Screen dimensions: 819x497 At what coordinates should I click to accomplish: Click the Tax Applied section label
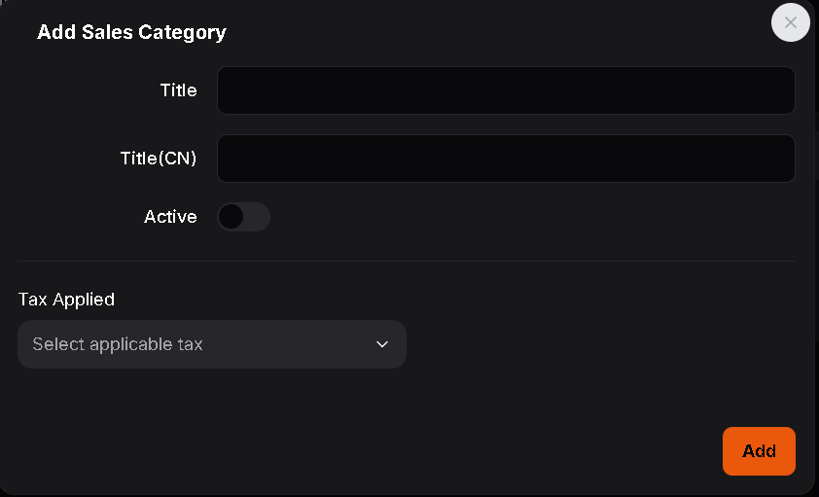[x=66, y=300]
